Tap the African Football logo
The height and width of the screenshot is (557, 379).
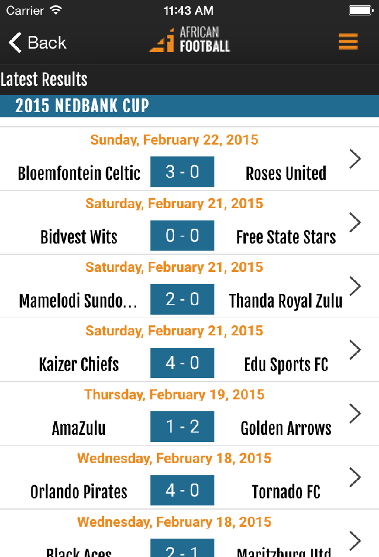(x=189, y=40)
